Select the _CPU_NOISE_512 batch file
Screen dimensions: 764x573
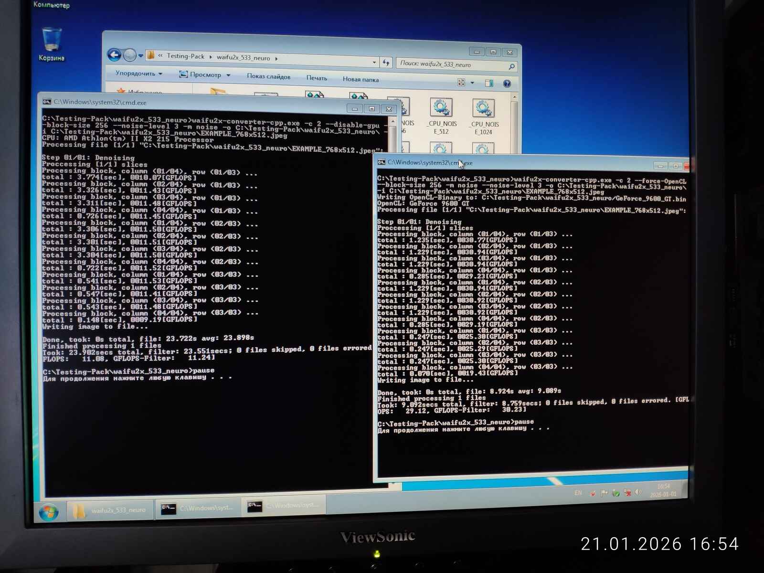pyautogui.click(x=442, y=116)
